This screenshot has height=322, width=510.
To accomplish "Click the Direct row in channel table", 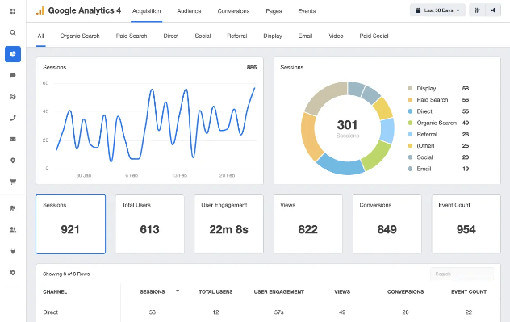I will click(x=268, y=312).
